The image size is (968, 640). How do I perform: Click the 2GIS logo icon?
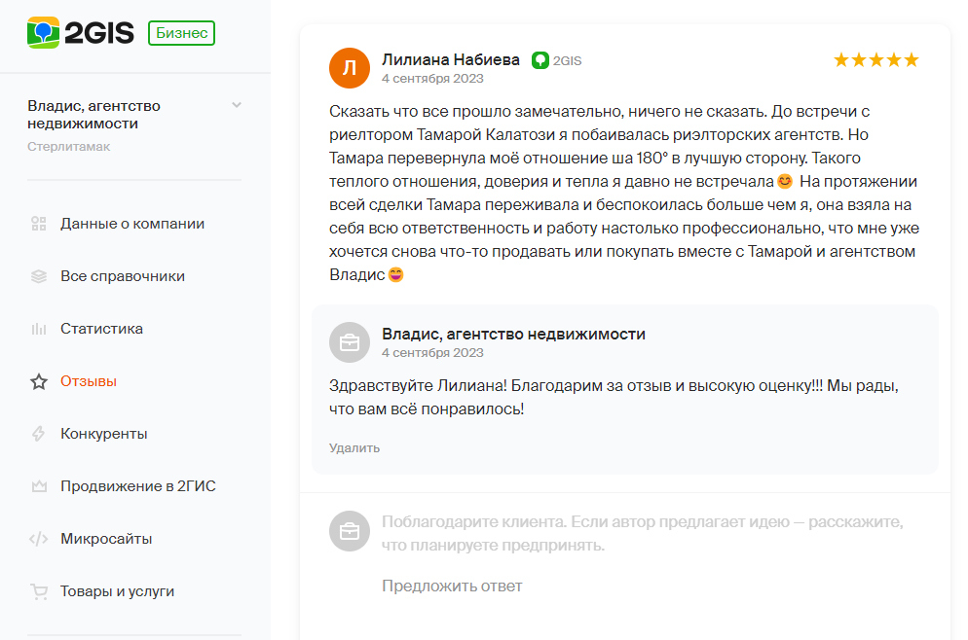pos(43,33)
